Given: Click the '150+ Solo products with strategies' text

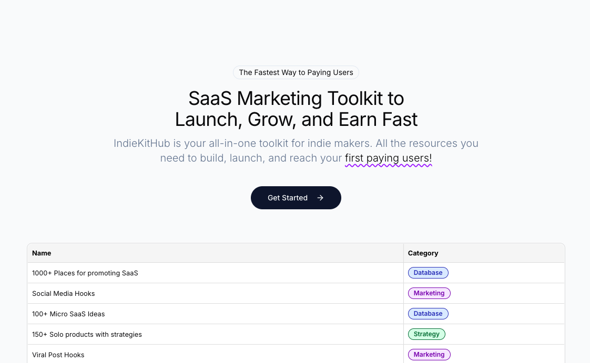Looking at the screenshot, I should pyautogui.click(x=87, y=334).
